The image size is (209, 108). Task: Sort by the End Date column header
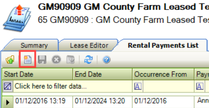(102, 74)
